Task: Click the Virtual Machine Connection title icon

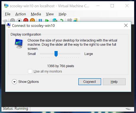Action: pos(6,6)
